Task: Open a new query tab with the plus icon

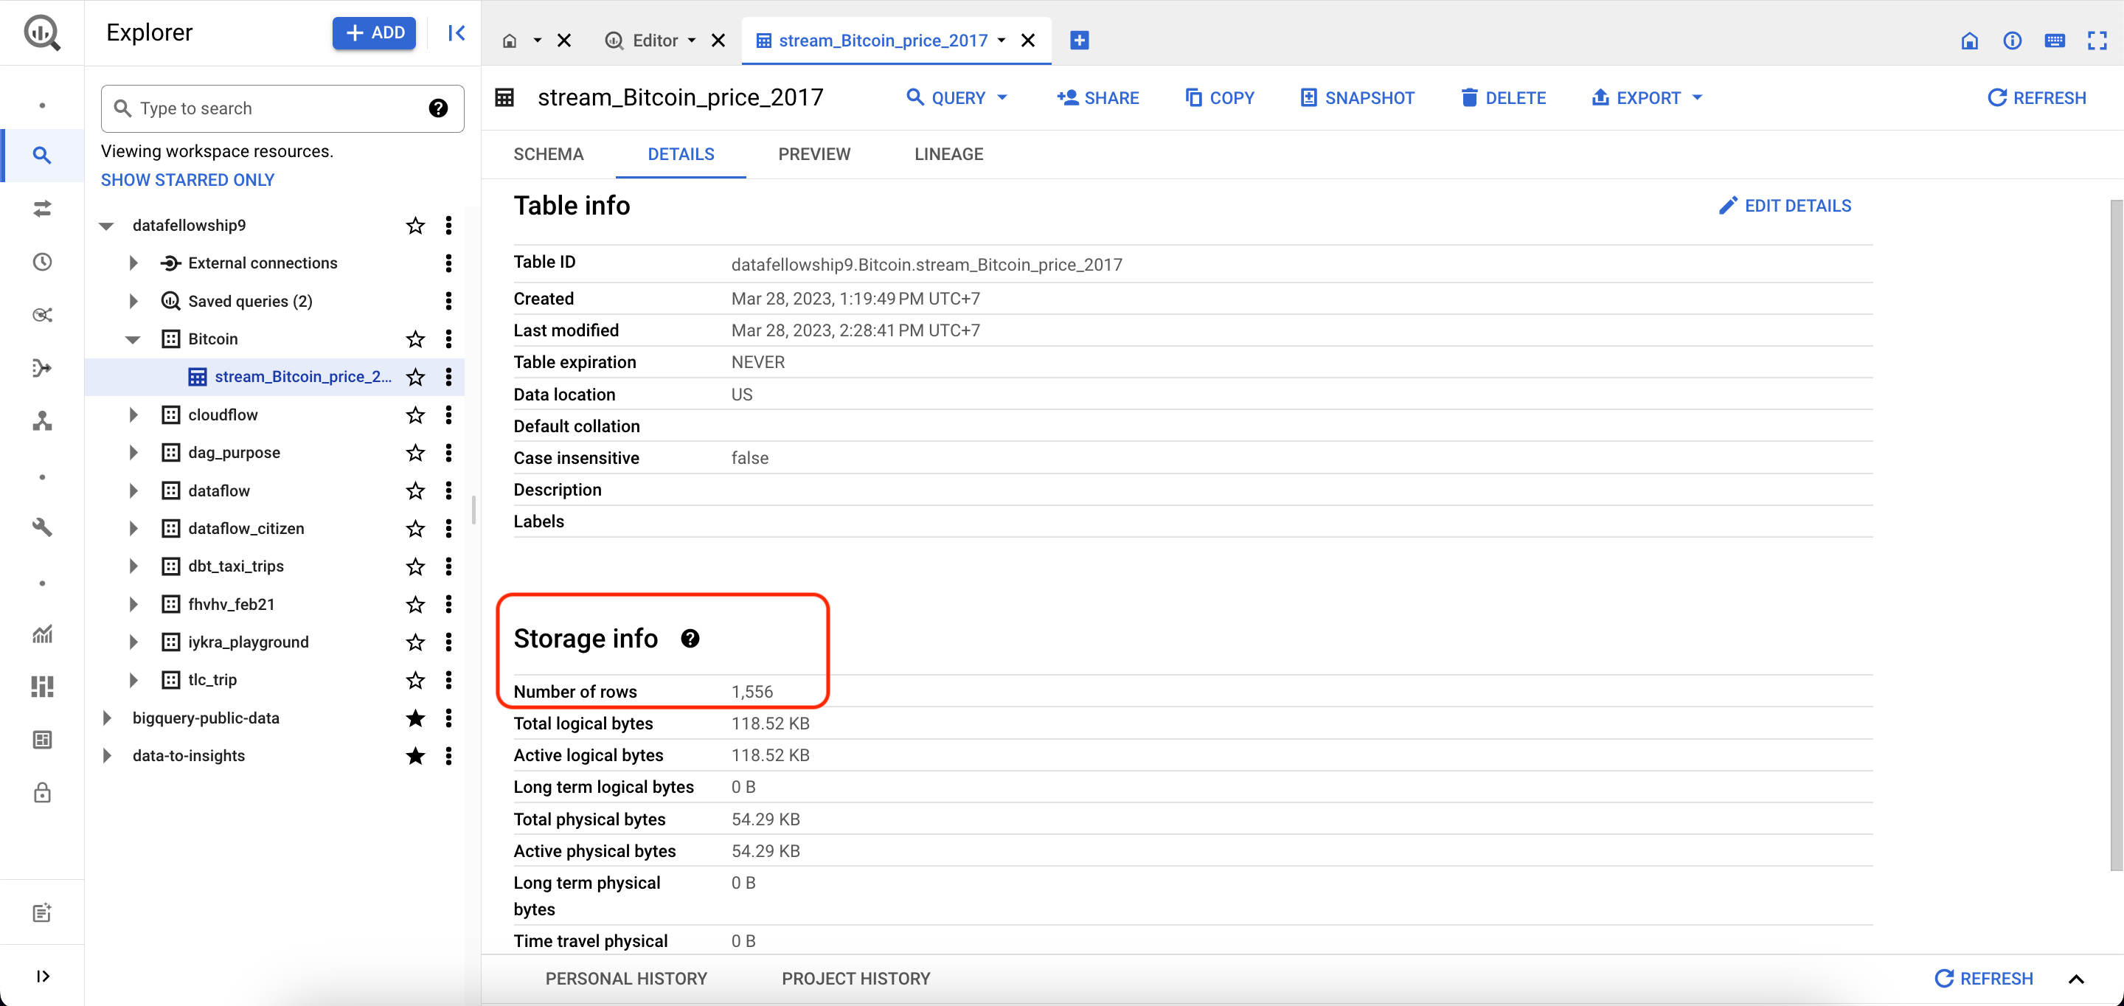Action: tap(1079, 40)
